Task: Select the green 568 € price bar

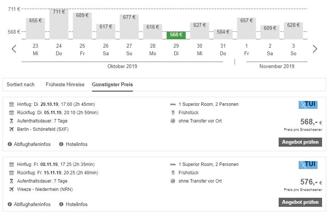Action: (x=176, y=35)
